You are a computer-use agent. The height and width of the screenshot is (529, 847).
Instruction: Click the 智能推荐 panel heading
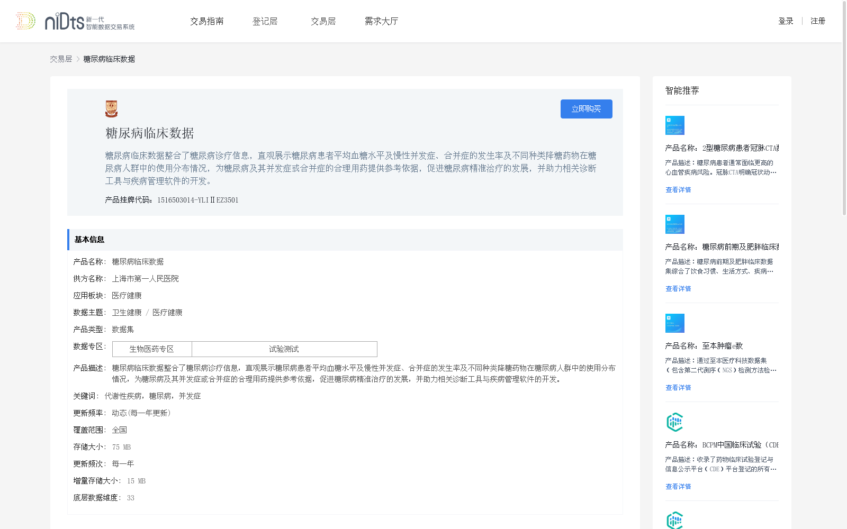coord(682,90)
